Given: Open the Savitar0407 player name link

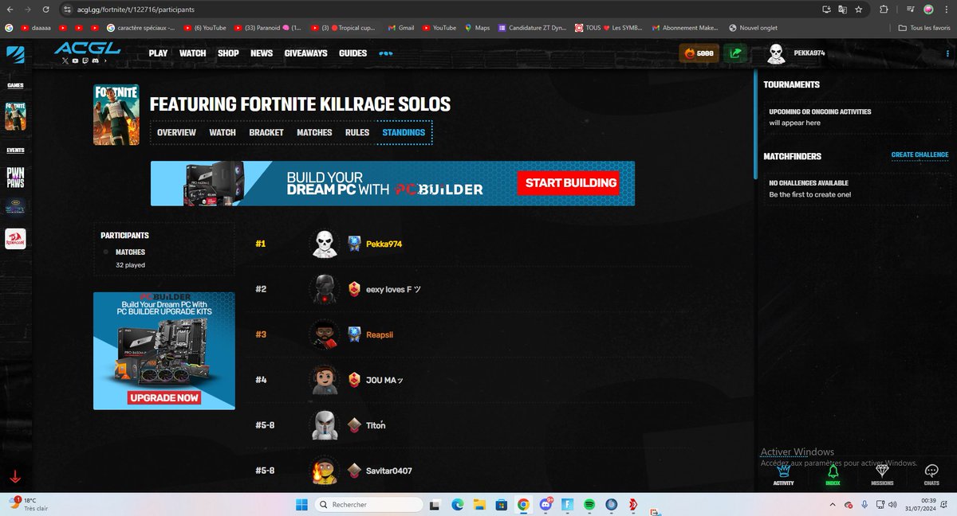Looking at the screenshot, I should (389, 471).
